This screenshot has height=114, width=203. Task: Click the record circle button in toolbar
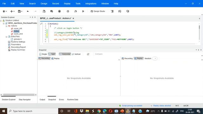click(x=59, y=11)
